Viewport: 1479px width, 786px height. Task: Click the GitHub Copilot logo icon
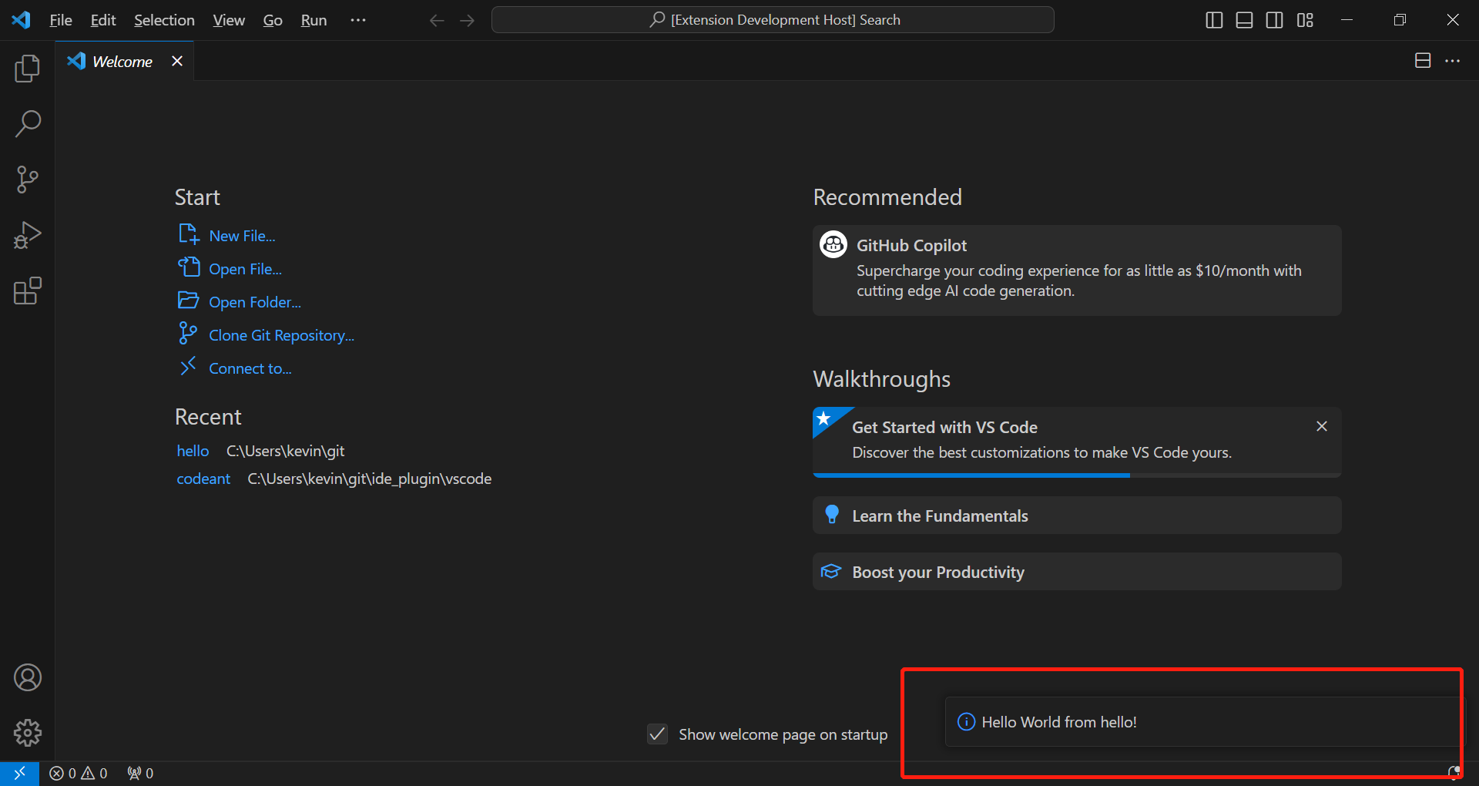point(833,244)
